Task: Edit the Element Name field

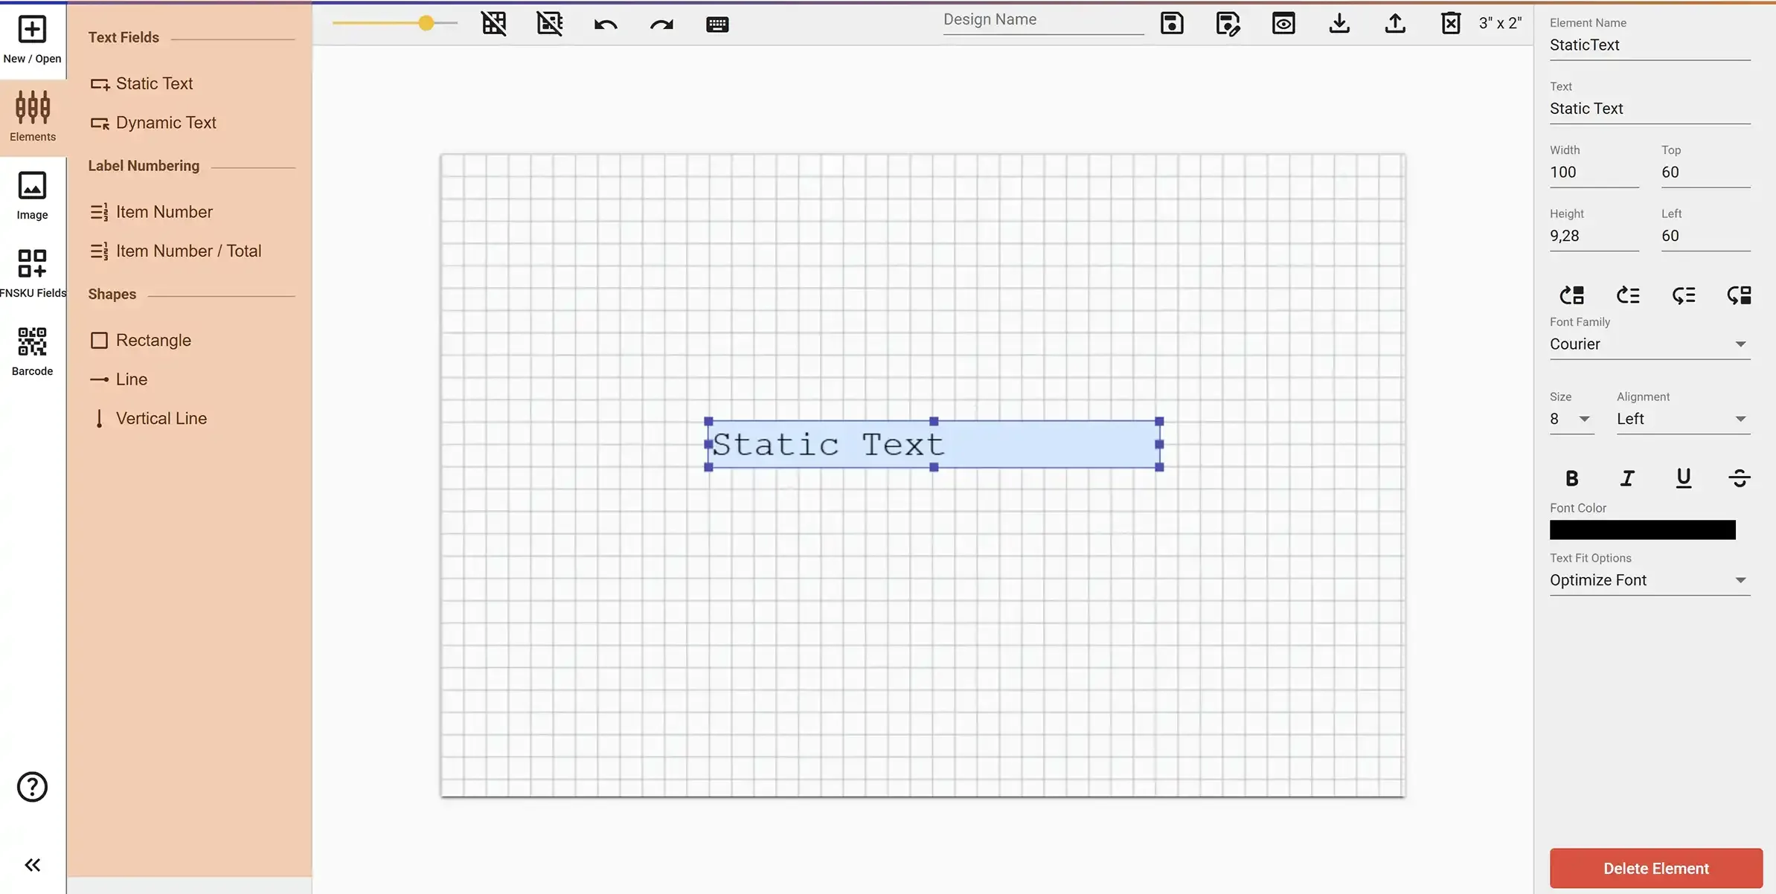Action: 1650,45
